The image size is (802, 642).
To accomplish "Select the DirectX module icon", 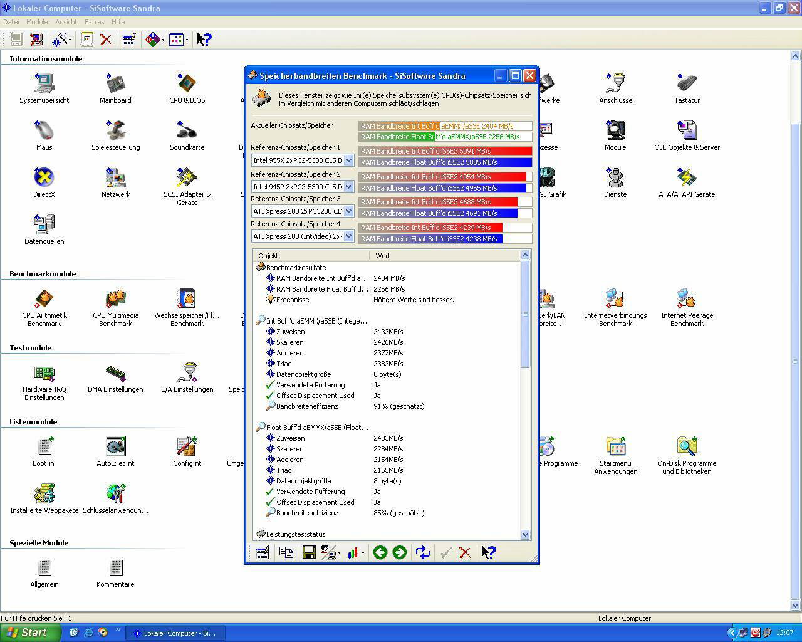I will pos(44,182).
